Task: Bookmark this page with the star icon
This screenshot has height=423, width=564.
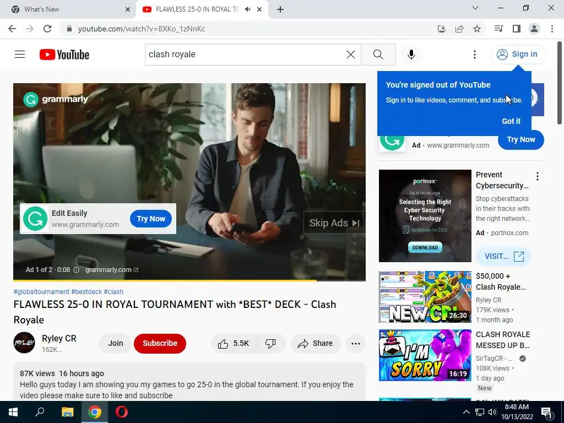Action: [x=477, y=29]
